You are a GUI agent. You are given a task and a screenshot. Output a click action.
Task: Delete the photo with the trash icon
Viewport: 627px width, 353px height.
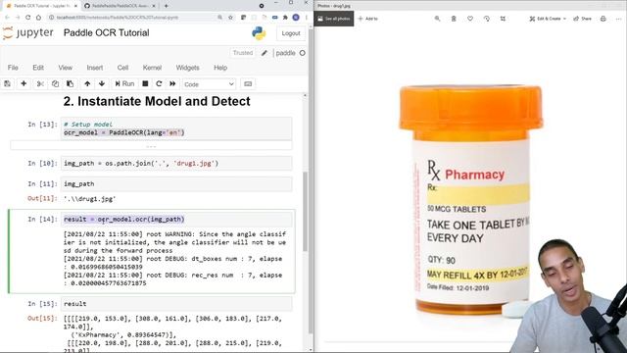click(454, 19)
